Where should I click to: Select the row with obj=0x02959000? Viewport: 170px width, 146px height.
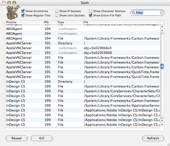coord(83,53)
